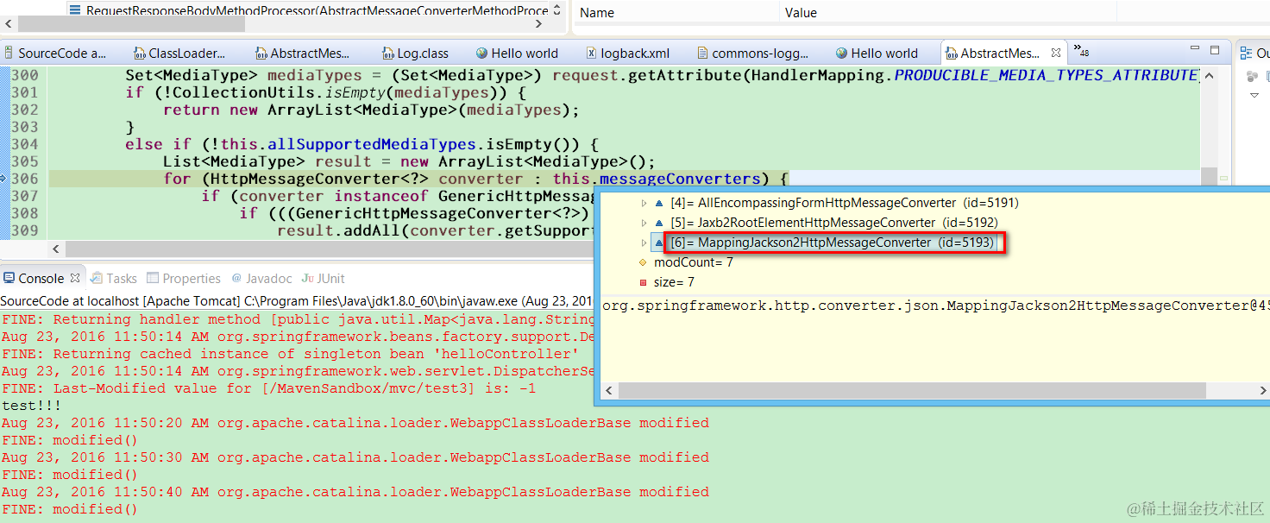Click the 11:50:20 AM console log line
The image size is (1270, 523).
point(355,423)
